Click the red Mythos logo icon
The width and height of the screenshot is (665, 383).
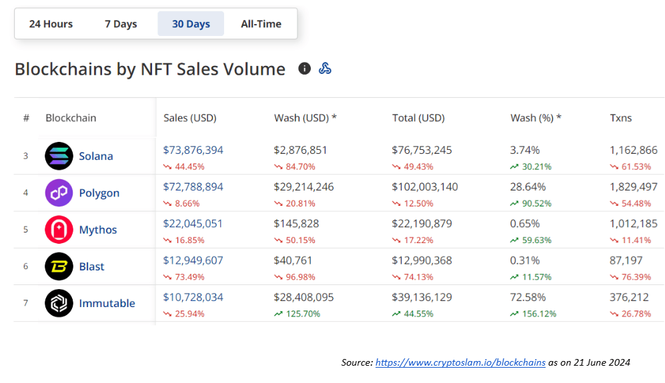[59, 230]
